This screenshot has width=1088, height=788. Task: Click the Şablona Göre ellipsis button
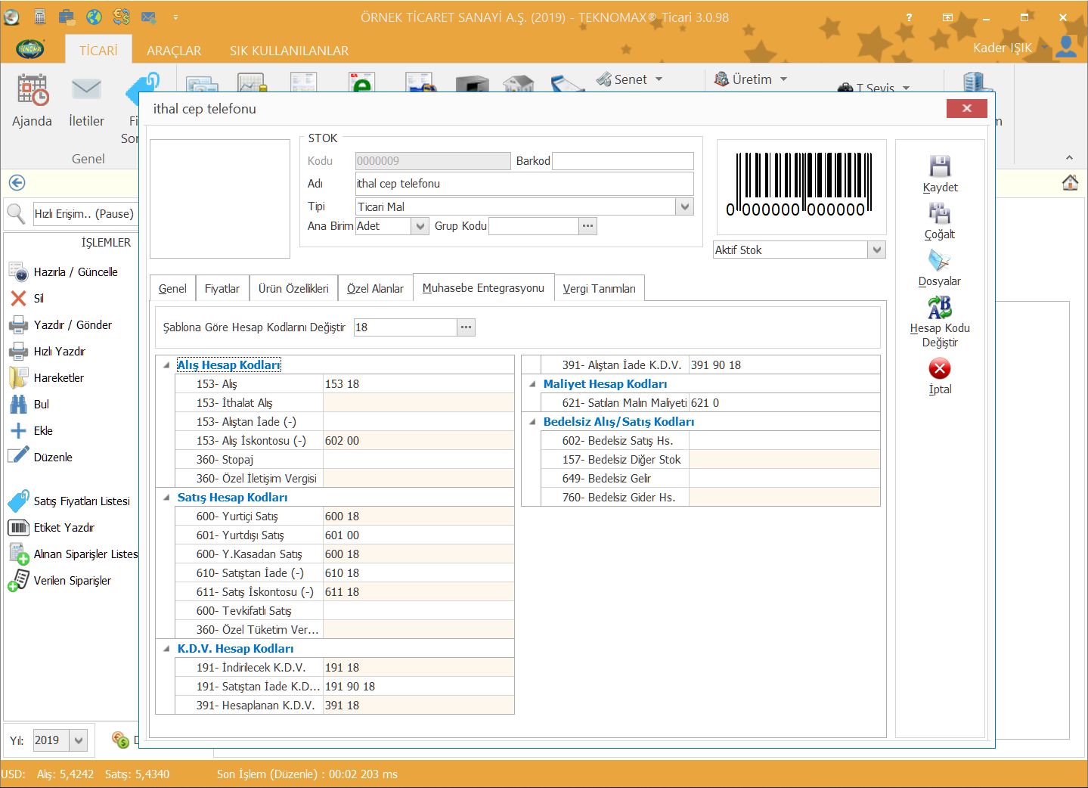click(x=466, y=327)
